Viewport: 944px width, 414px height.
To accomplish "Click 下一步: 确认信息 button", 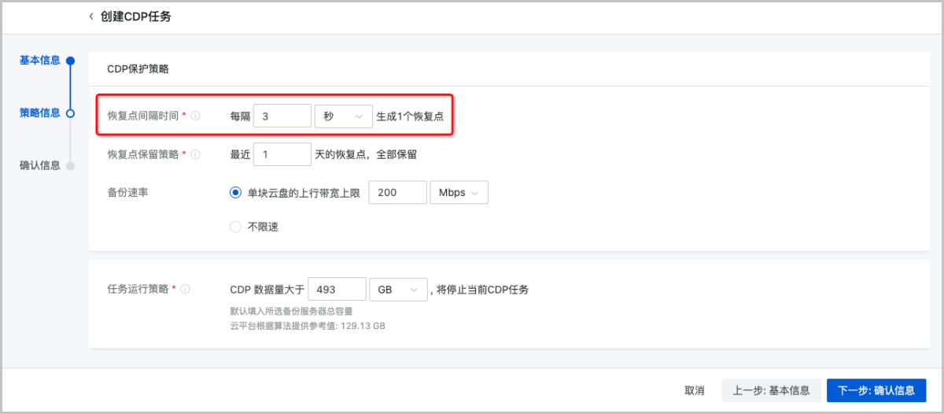I will click(876, 390).
